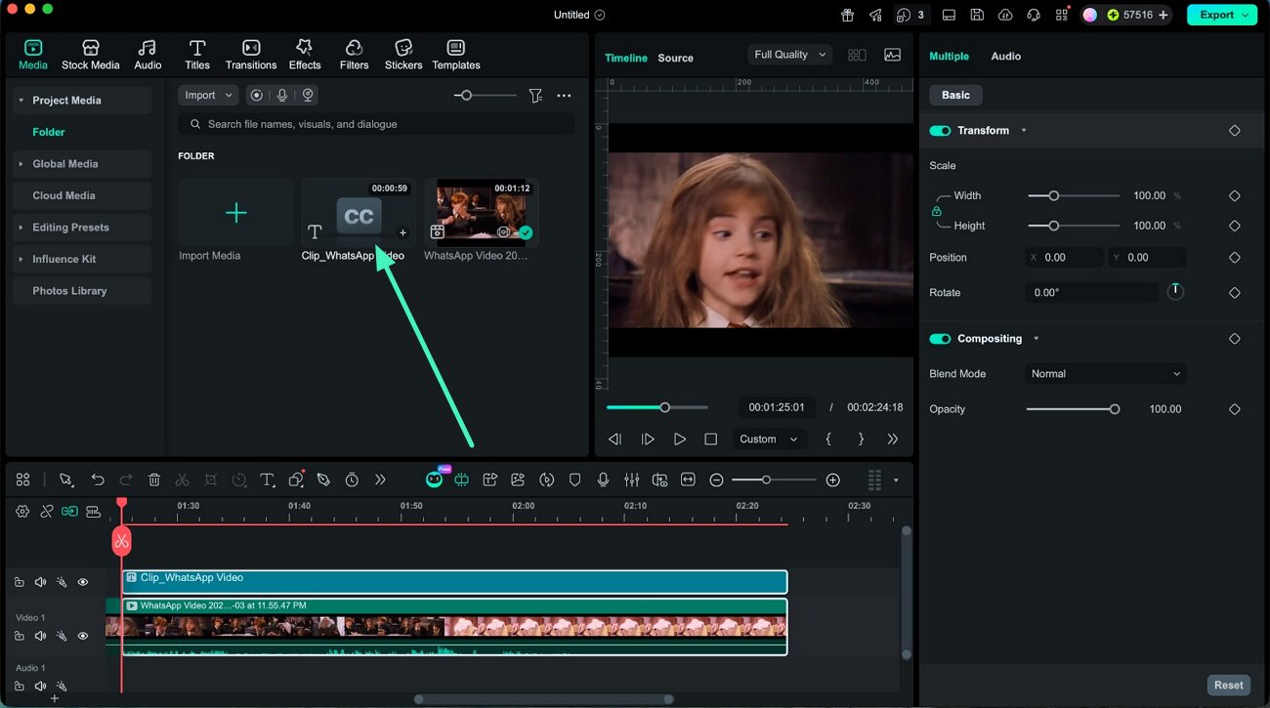Open the Titles tab
1270x708 pixels.
point(197,55)
